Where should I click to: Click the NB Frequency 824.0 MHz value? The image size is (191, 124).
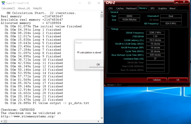[171, 23]
